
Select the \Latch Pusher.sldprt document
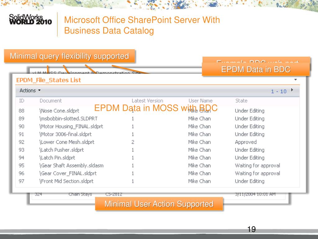point(61,150)
